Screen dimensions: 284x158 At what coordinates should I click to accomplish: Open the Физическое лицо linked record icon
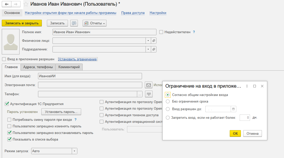coord(154,41)
